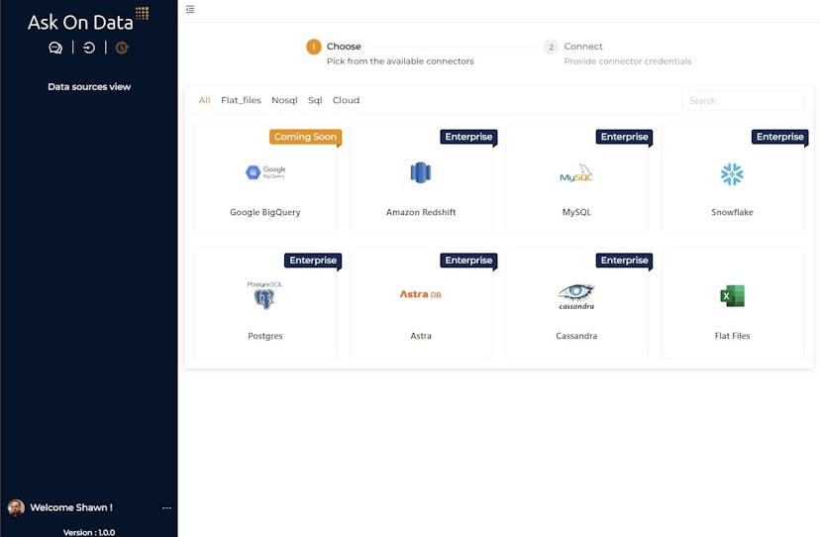Click the Amazon Redshift logo
This screenshot has width=820, height=537.
point(421,172)
